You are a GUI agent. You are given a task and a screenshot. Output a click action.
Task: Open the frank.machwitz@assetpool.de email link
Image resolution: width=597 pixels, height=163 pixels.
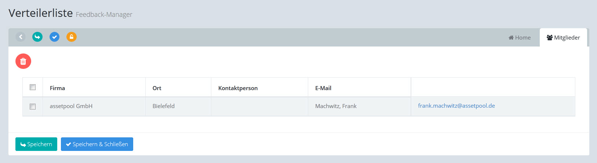tap(456, 106)
